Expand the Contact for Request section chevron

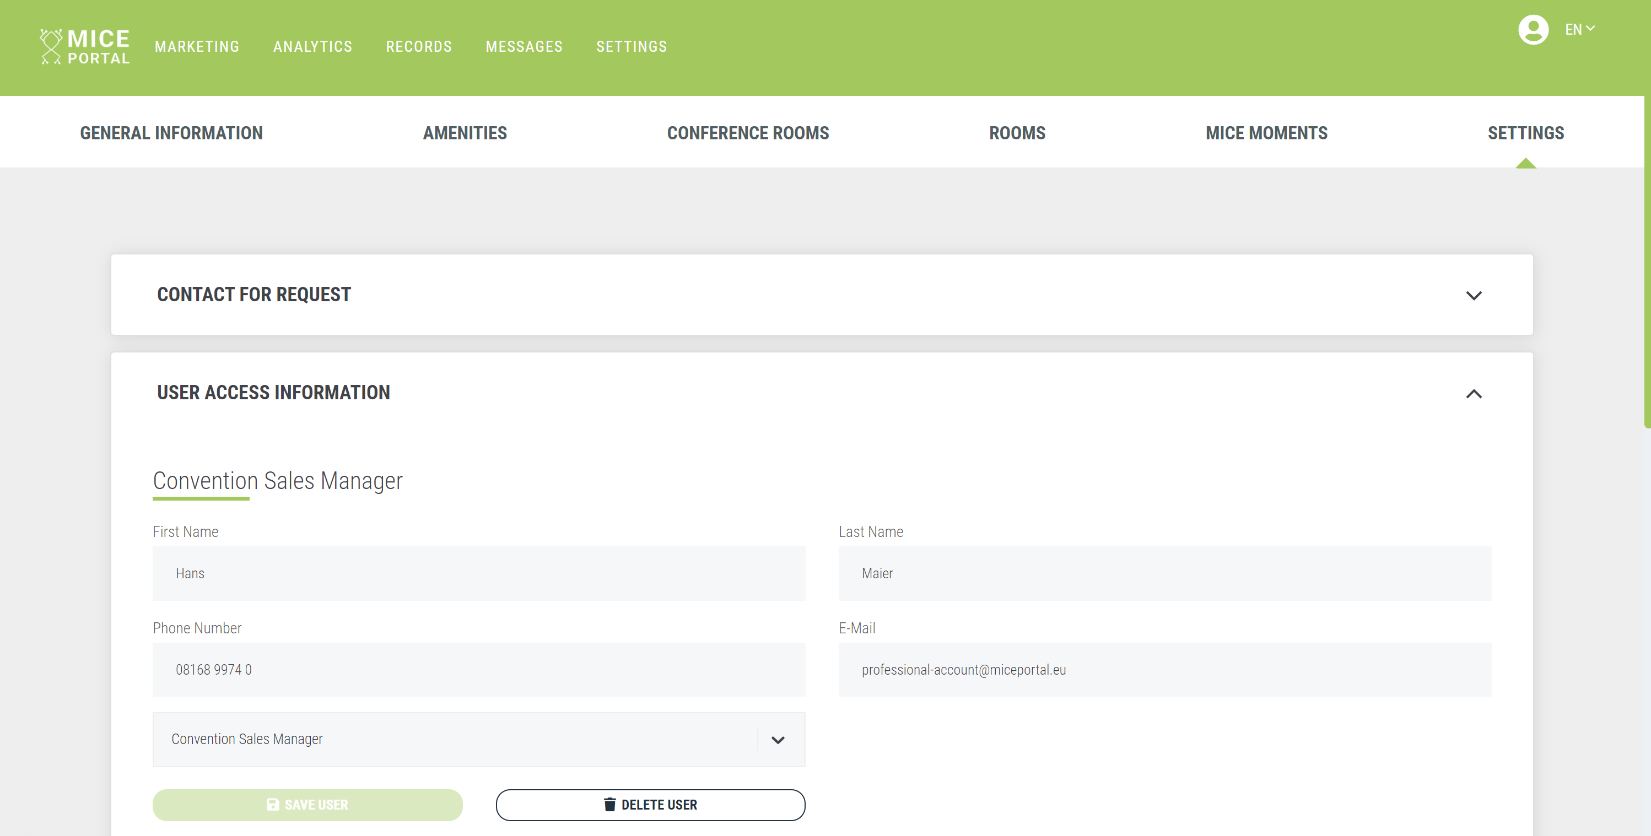click(1474, 295)
